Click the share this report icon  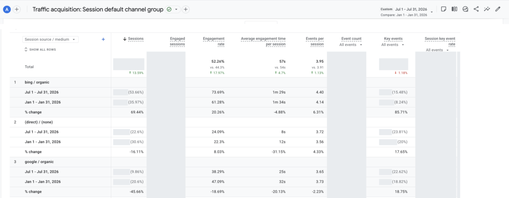pyautogui.click(x=476, y=9)
